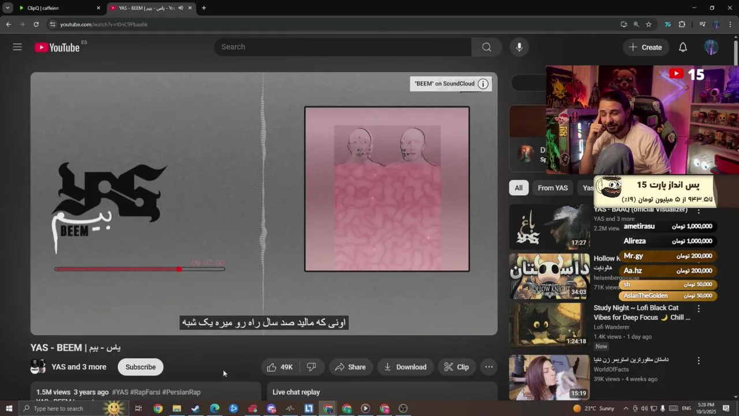Open Task View on the taskbar
The height and width of the screenshot is (416, 739).
tap(139, 408)
